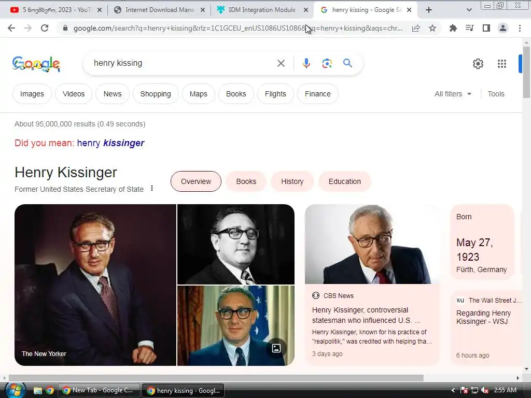Image resolution: width=531 pixels, height=398 pixels.
Task: Open the Born May 27, 1923 card
Action: [482, 241]
